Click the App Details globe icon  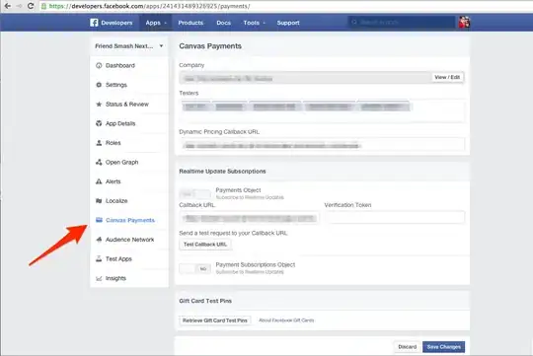[x=99, y=123]
